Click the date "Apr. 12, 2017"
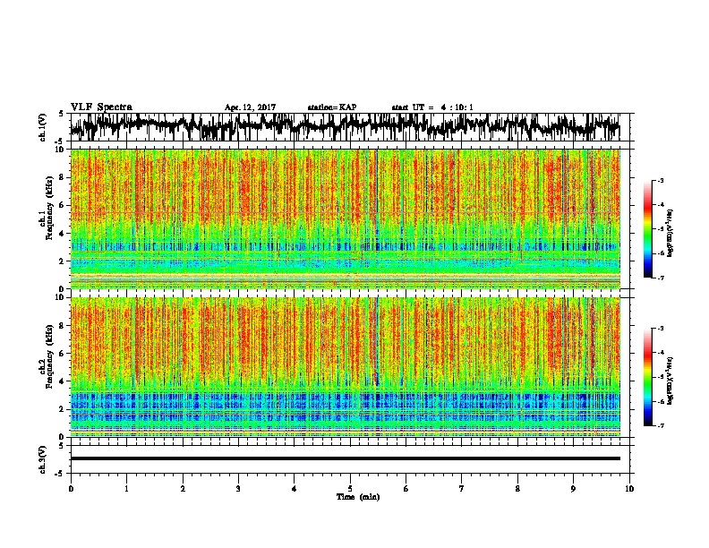The image size is (709, 548). point(250,107)
